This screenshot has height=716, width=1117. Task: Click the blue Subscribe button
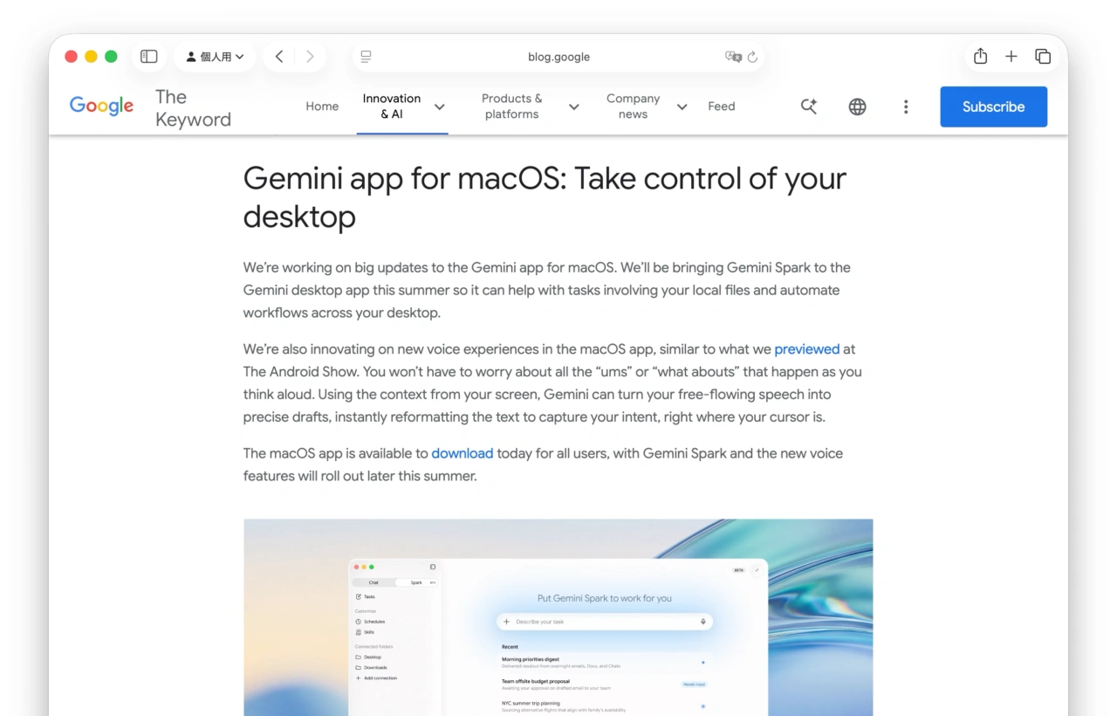(x=993, y=107)
